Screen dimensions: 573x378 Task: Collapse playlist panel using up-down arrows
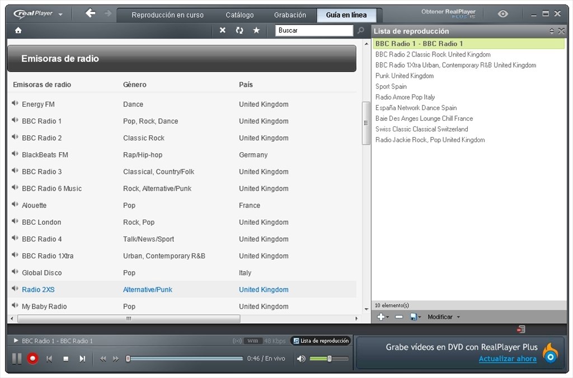[552, 31]
